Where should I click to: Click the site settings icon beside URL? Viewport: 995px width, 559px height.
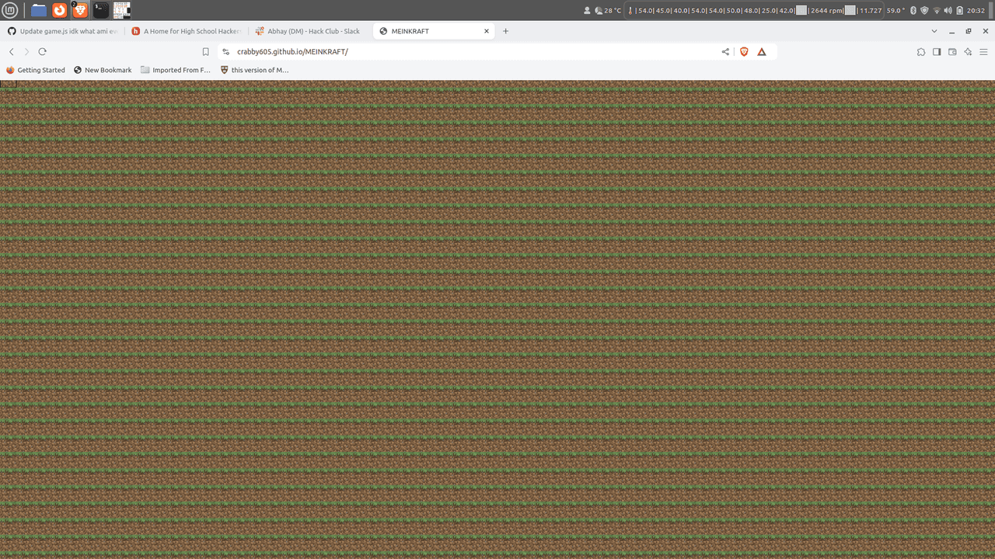pyautogui.click(x=225, y=51)
